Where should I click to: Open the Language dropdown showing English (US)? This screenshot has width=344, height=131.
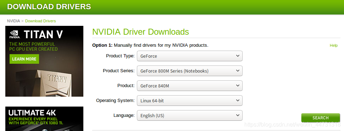coord(189,115)
